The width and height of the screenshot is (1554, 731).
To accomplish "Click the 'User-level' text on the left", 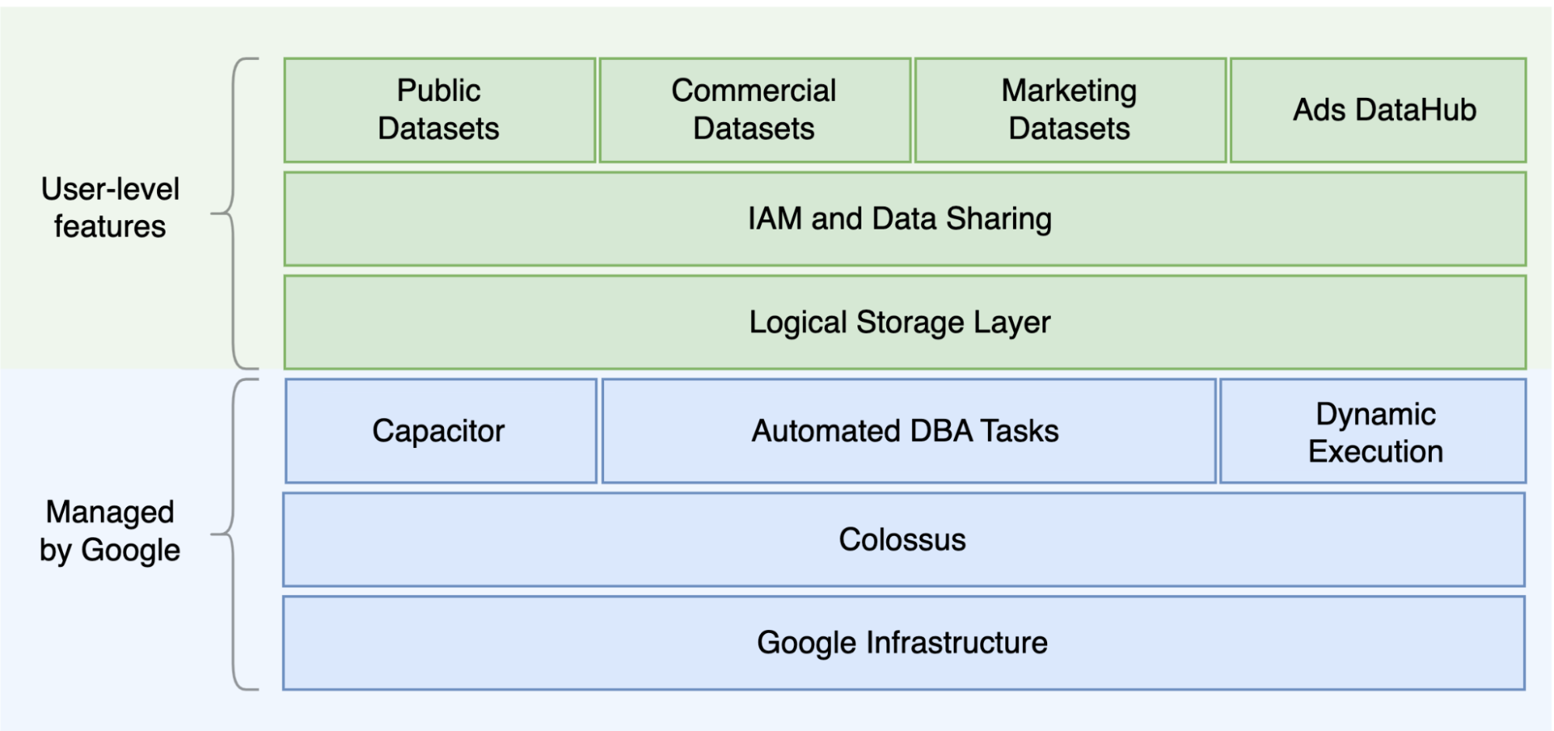I will (x=110, y=189).
